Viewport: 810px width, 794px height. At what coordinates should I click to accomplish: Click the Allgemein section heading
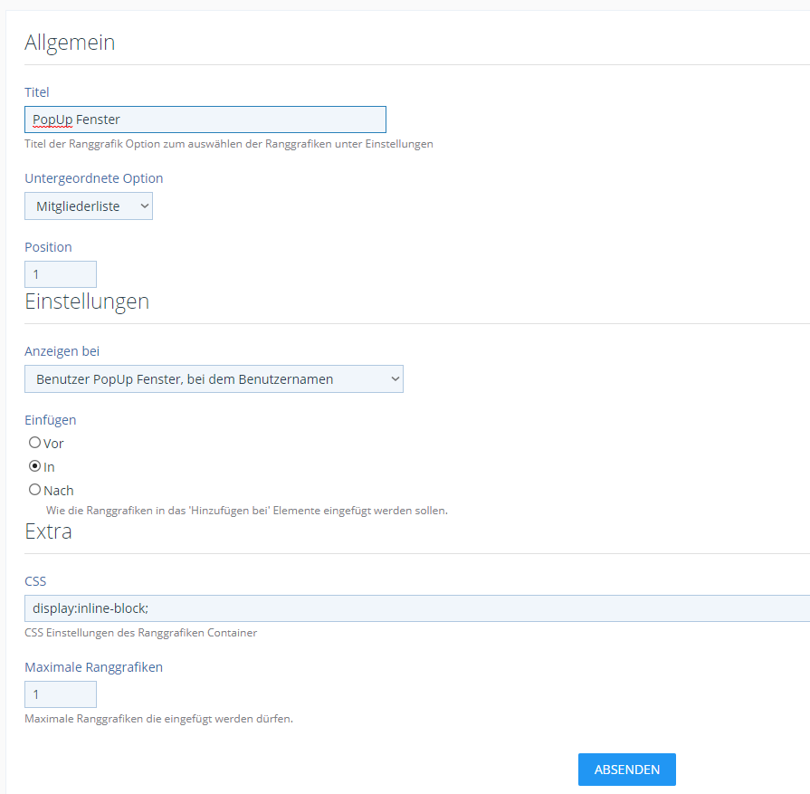point(70,43)
